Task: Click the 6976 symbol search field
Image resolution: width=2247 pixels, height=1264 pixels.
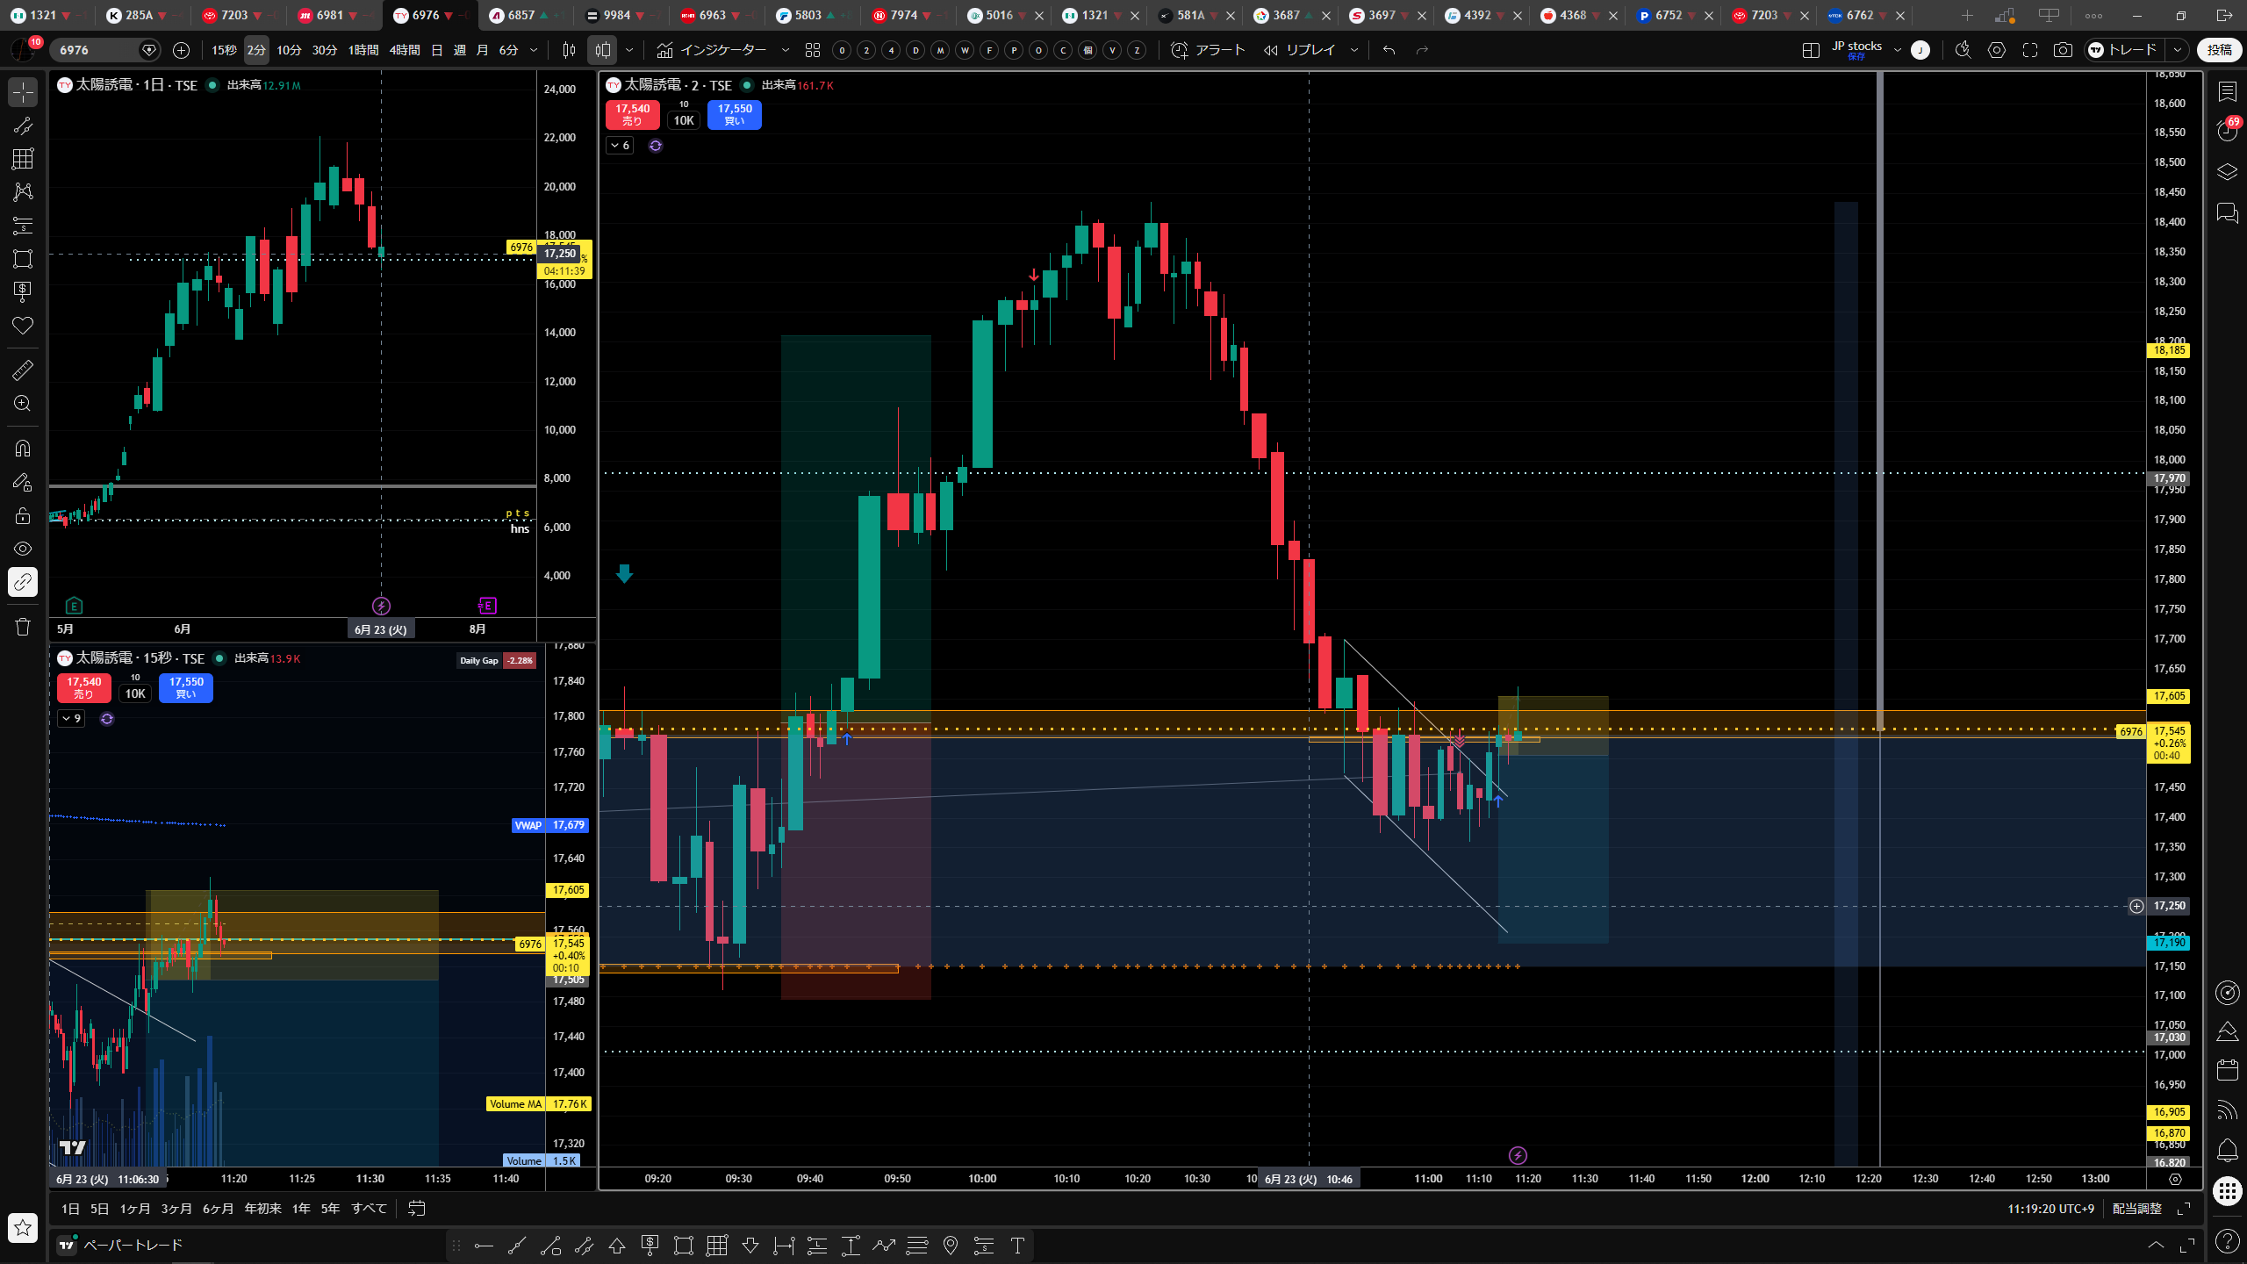Action: [x=98, y=50]
